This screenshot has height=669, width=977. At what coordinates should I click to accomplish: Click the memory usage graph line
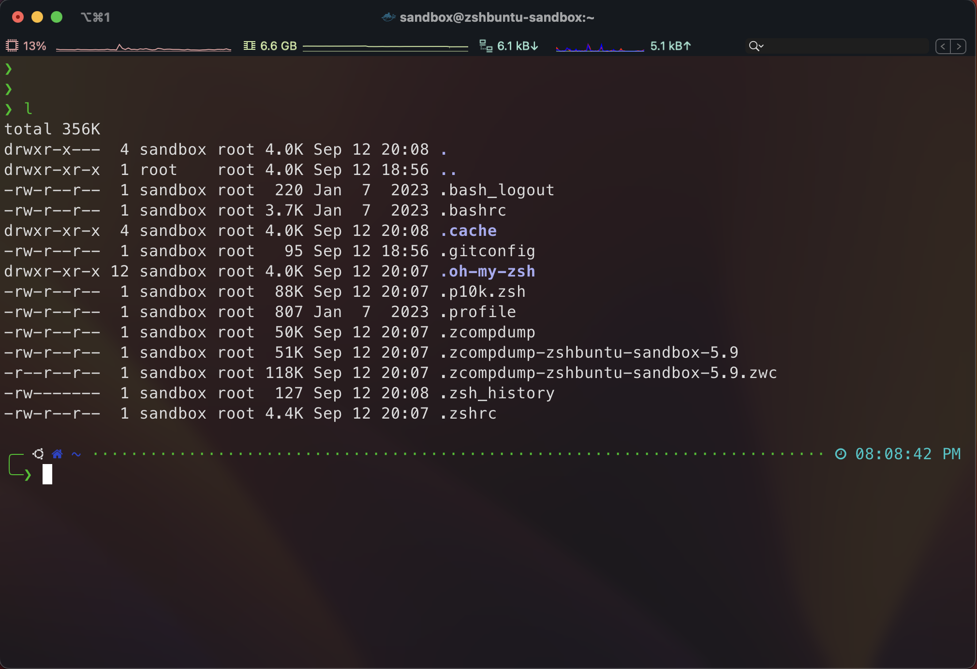coord(385,47)
